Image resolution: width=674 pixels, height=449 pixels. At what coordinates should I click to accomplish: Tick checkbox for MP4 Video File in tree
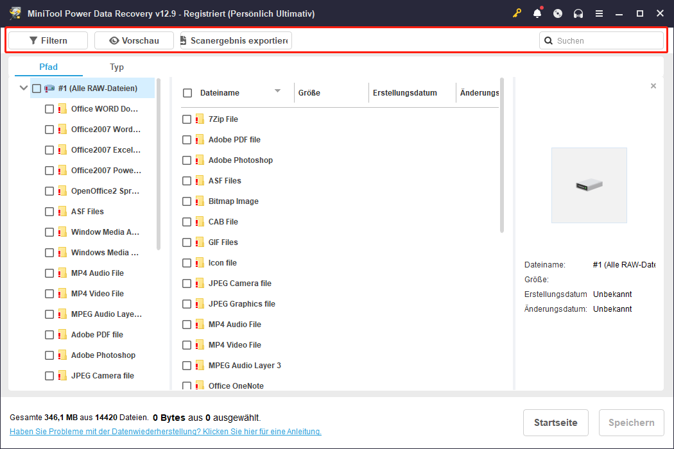(x=49, y=294)
